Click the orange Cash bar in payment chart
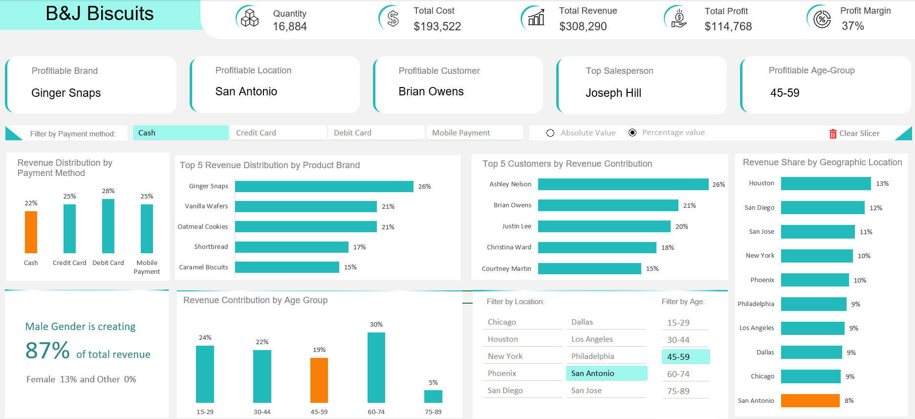Image resolution: width=915 pixels, height=419 pixels. 31,232
